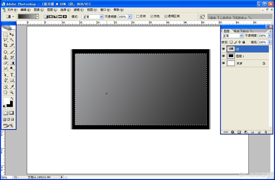
Task: Open layer blend mode 正常 dropdown
Action: click(241, 36)
